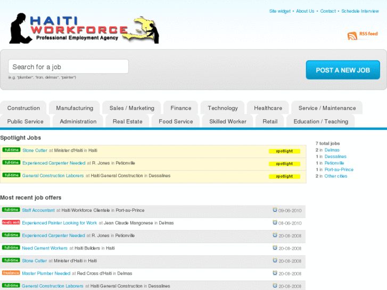Filter jobs by Delmas city
387x290 pixels.
pos(332,150)
